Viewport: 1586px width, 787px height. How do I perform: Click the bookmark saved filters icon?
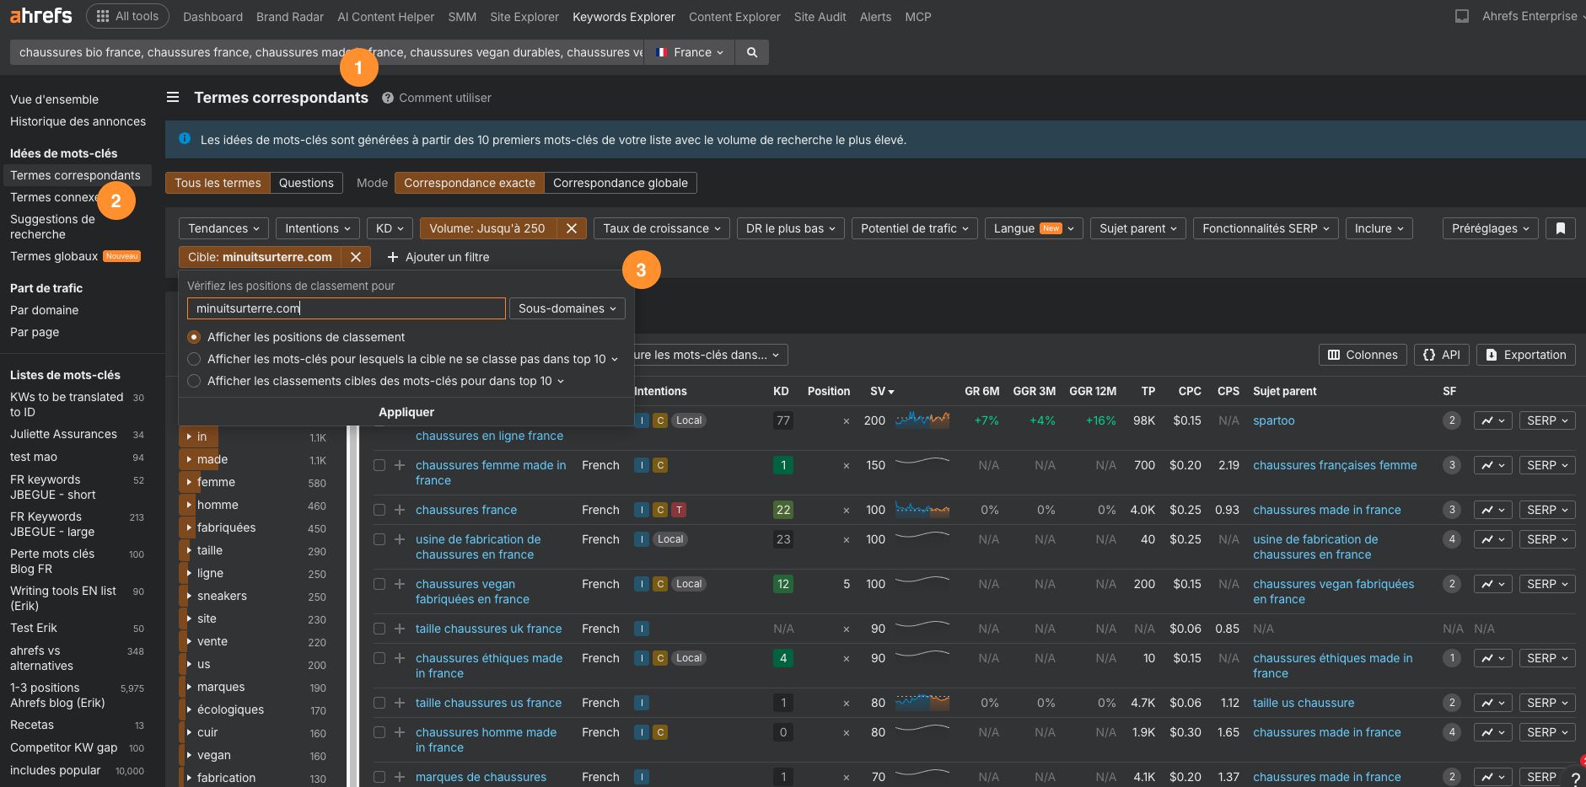click(x=1560, y=228)
